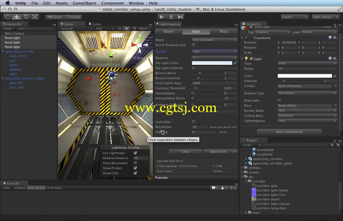
Task: Click Shadow Distance field
Action: [141, 158]
